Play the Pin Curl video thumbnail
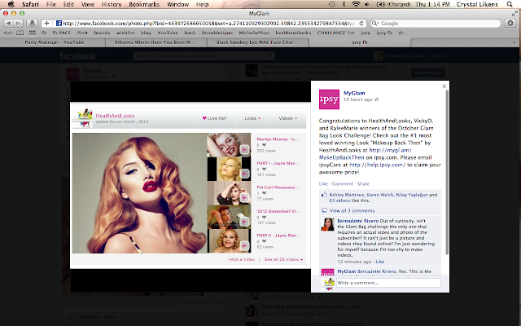 [x=229, y=193]
